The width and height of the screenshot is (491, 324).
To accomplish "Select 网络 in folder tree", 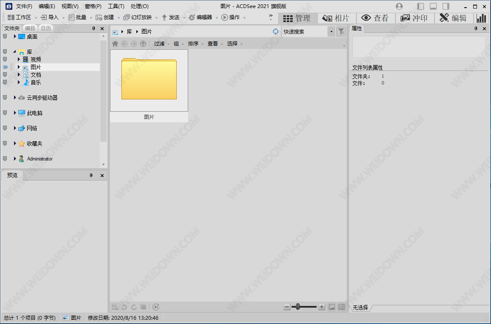I will pos(32,128).
